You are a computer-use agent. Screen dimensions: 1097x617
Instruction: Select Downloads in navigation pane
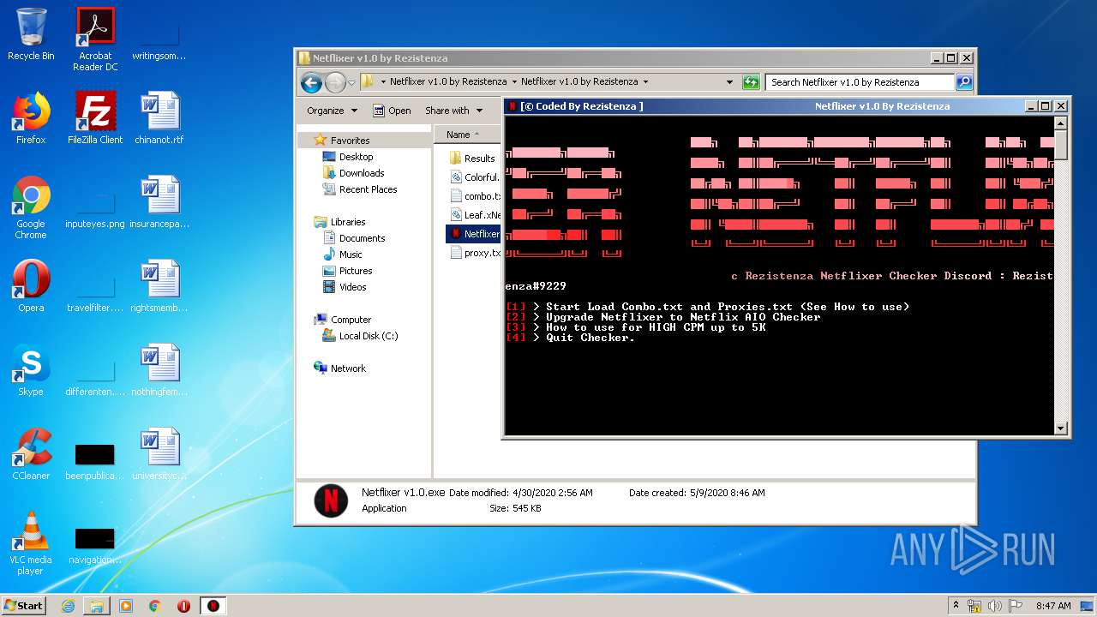(353, 173)
